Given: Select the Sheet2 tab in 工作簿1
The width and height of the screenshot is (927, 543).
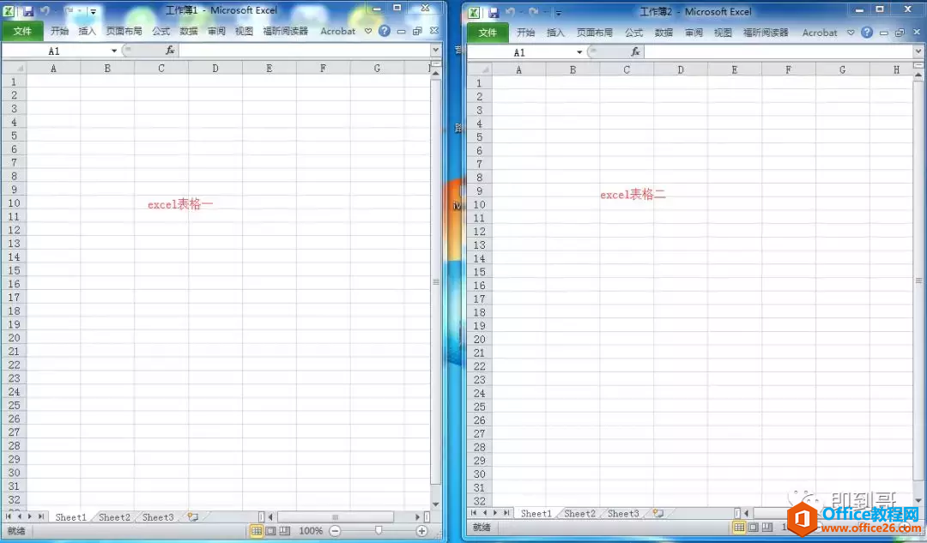Looking at the screenshot, I should 114,517.
